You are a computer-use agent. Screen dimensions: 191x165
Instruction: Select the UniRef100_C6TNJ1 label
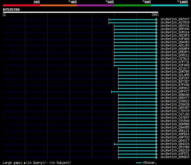pyautogui.click(x=175, y=59)
